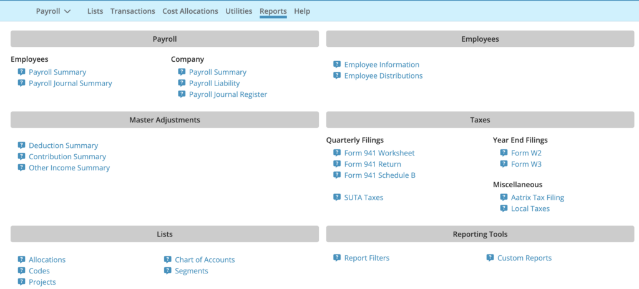Open the Transactions menu

pos(132,11)
